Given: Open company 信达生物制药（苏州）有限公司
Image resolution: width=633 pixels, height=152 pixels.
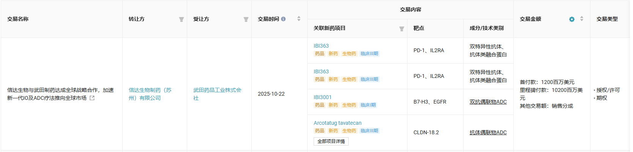Looking at the screenshot, I should 150,94.
